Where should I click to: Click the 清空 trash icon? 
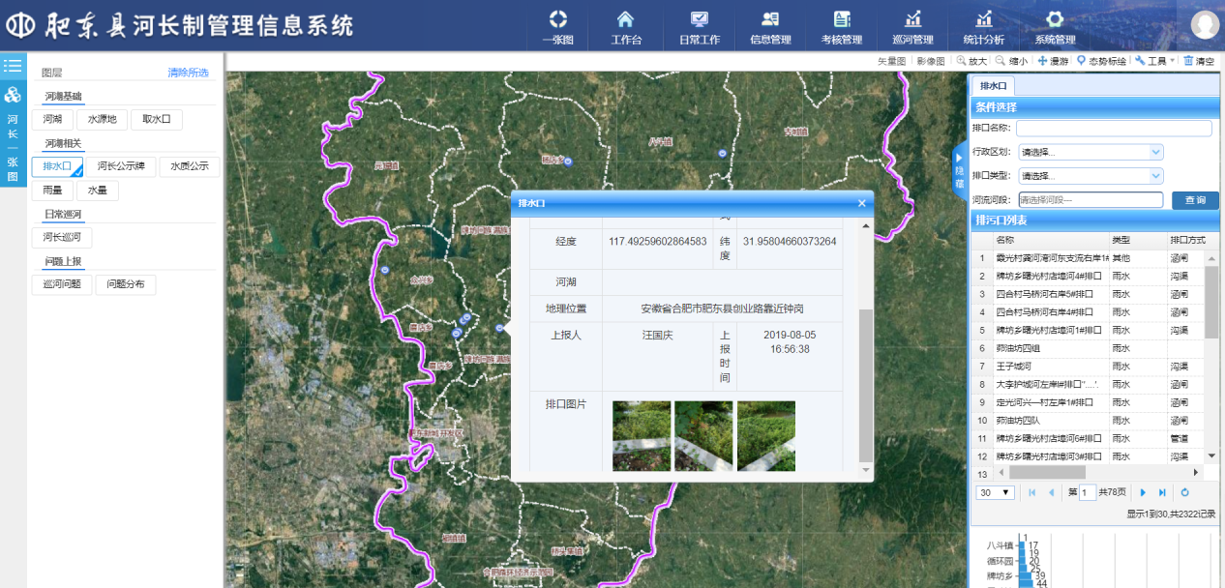(1199, 61)
